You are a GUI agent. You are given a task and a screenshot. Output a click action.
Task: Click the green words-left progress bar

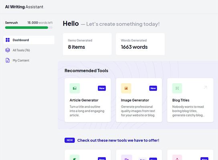click(x=26, y=28)
